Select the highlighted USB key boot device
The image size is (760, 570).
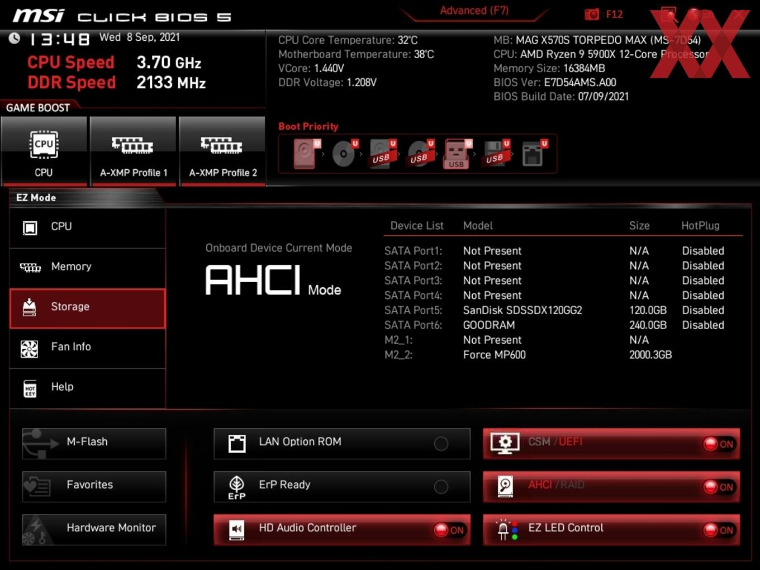(458, 154)
